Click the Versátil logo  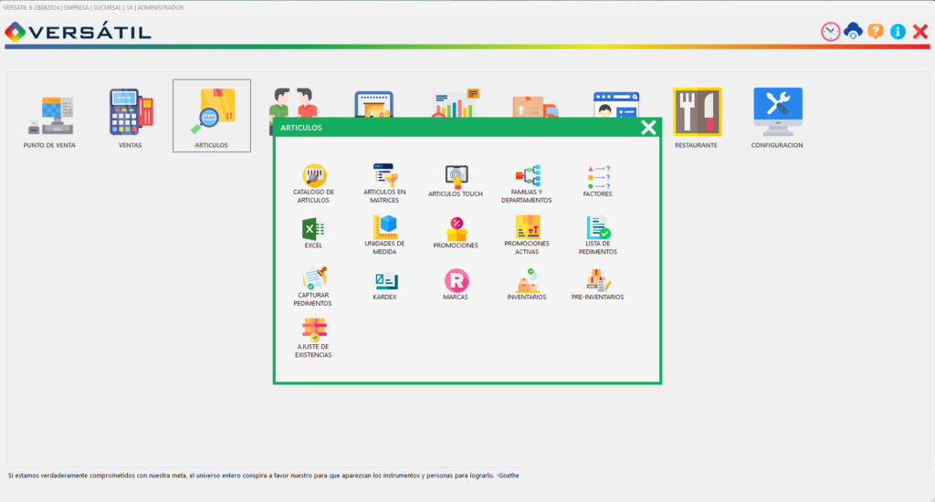coord(79,32)
